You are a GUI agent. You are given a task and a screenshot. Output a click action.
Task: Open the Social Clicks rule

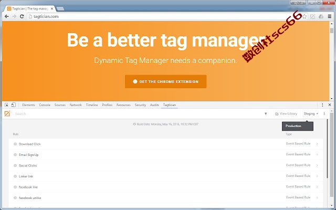point(28,165)
